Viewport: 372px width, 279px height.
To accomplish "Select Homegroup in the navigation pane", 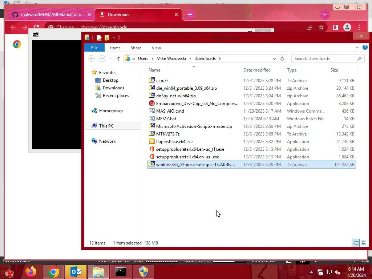I will pos(111,111).
